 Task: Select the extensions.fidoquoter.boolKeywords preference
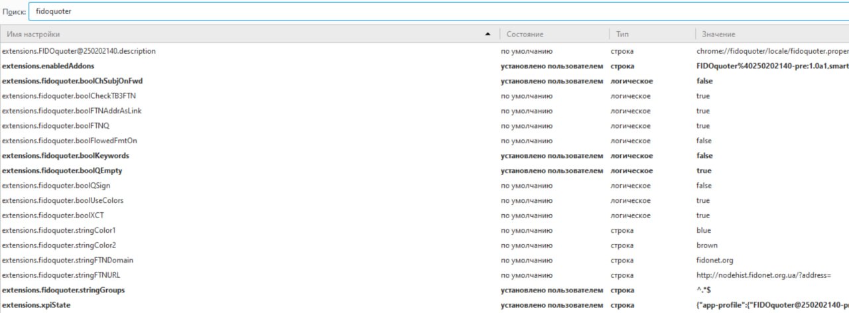66,156
